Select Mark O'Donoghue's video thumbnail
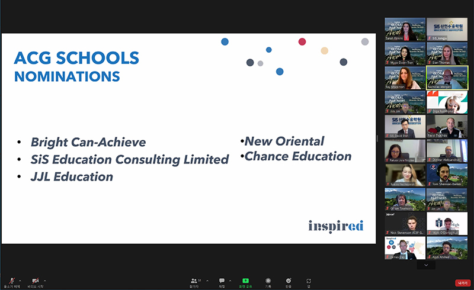The height and width of the screenshot is (290, 474). 447,224
